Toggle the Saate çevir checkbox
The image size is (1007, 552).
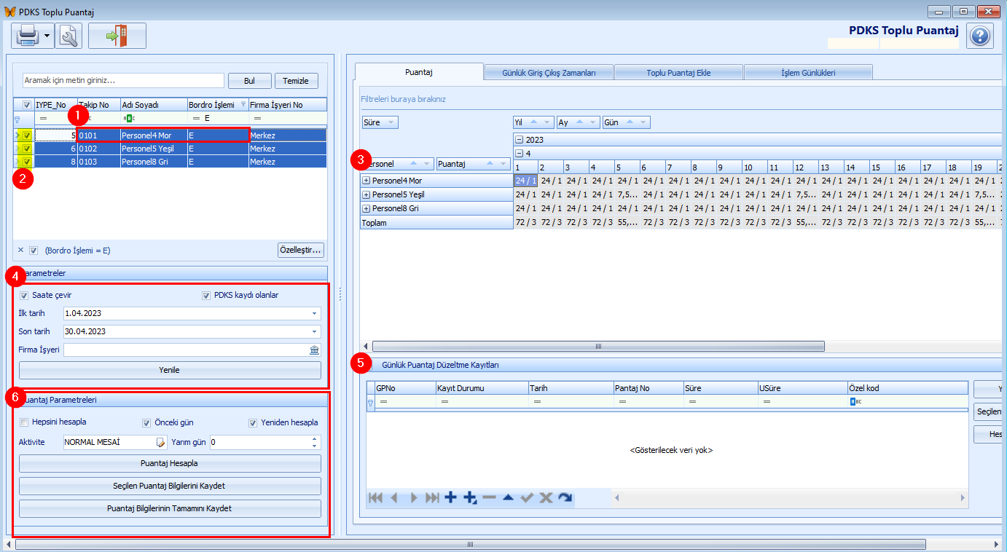click(x=24, y=295)
